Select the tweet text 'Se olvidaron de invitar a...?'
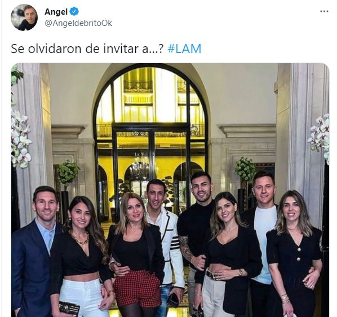The width and height of the screenshot is (337, 317). tap(87, 49)
